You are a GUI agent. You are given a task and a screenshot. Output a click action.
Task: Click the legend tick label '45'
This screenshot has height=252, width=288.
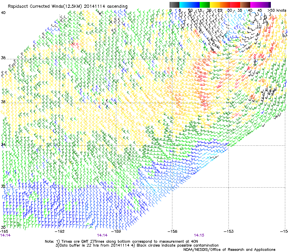point(260,10)
